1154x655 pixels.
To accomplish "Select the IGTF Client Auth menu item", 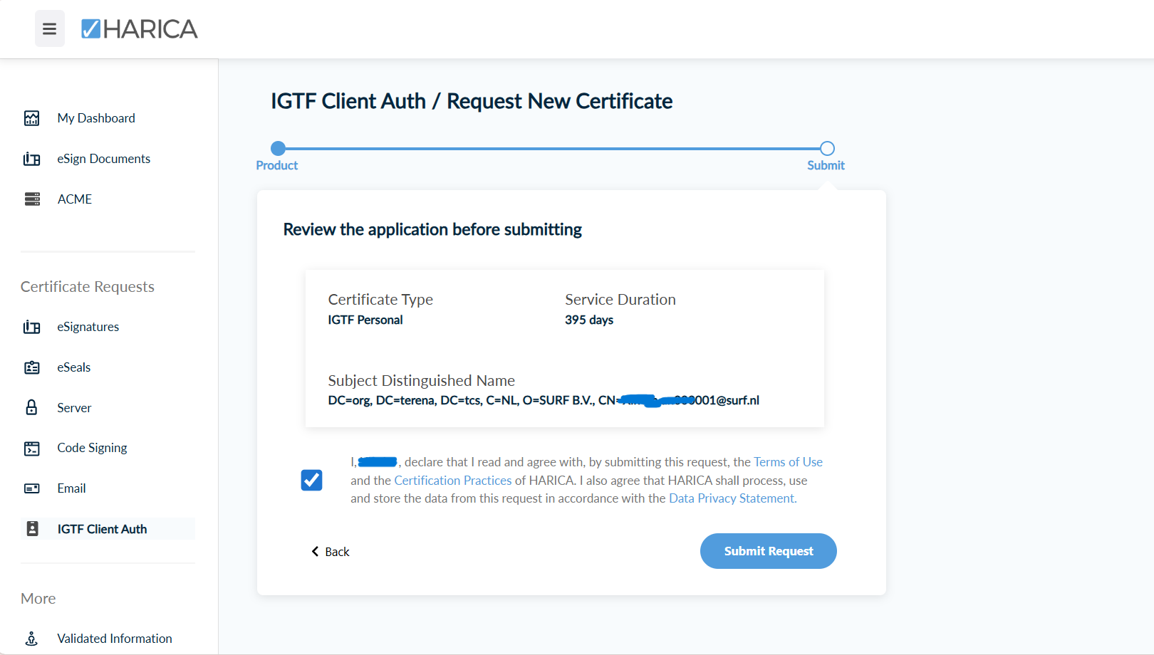I will (108, 529).
